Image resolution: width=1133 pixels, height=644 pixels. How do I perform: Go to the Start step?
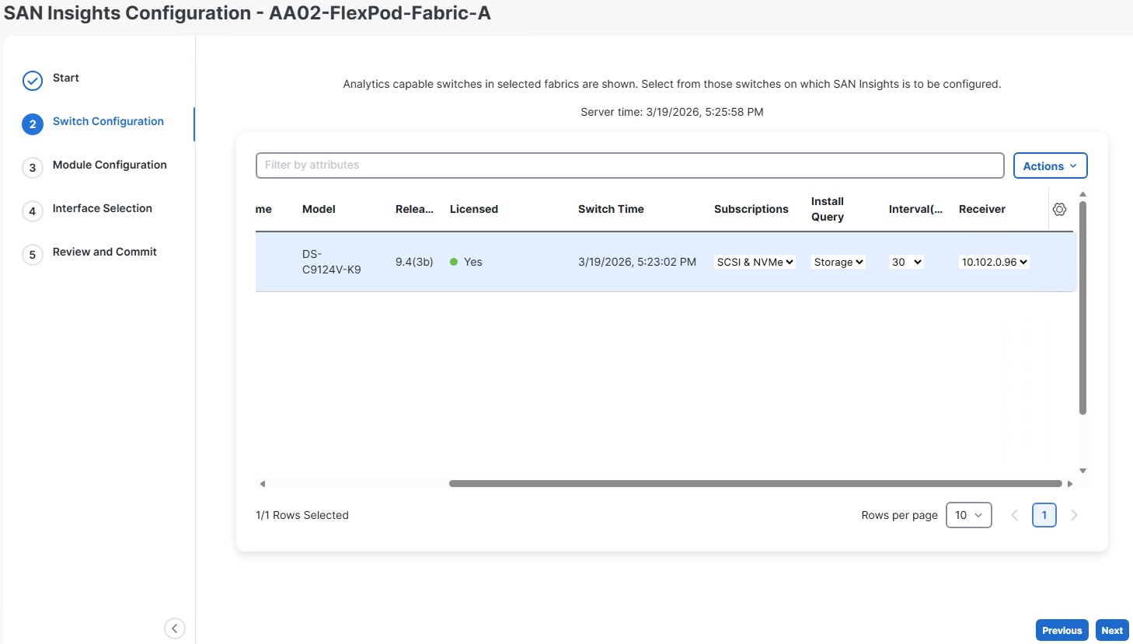[x=66, y=78]
